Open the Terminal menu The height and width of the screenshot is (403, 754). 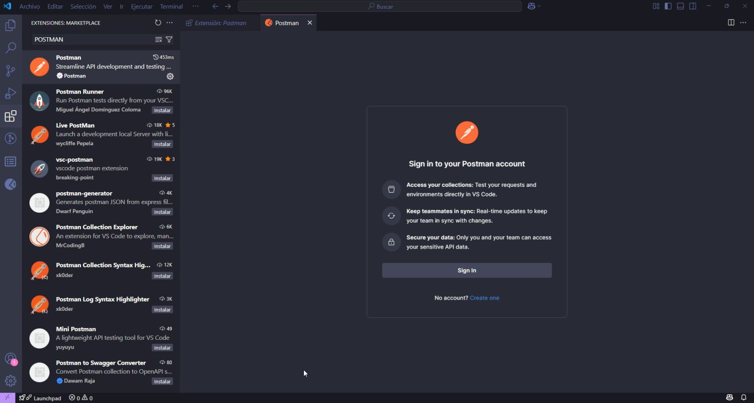[171, 6]
